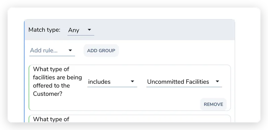
Task: Open the "includes" operator dropdown
Action: pyautogui.click(x=112, y=82)
